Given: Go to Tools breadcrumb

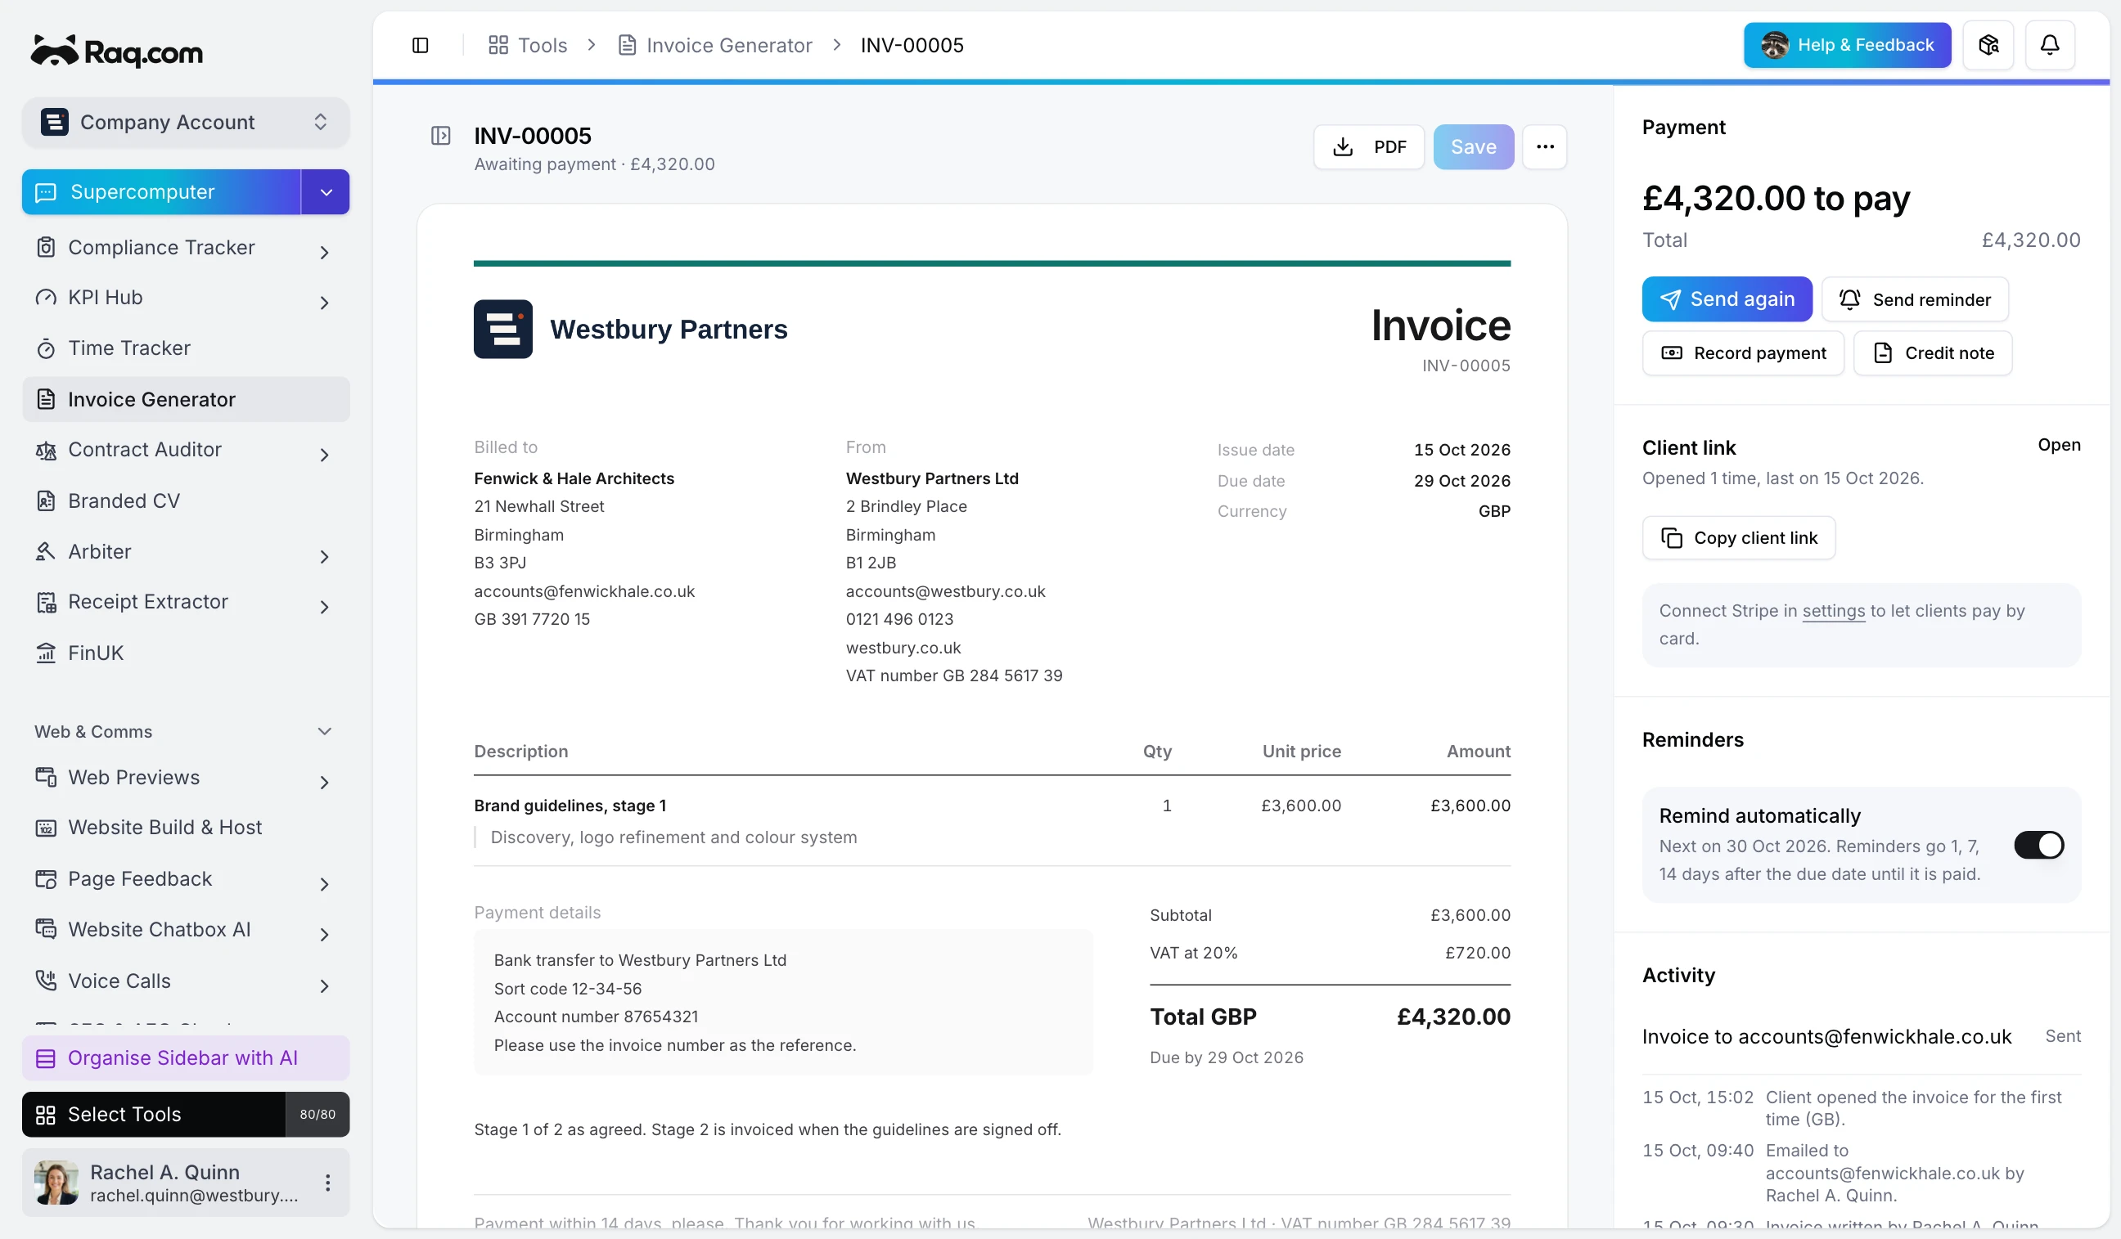Looking at the screenshot, I should (528, 46).
